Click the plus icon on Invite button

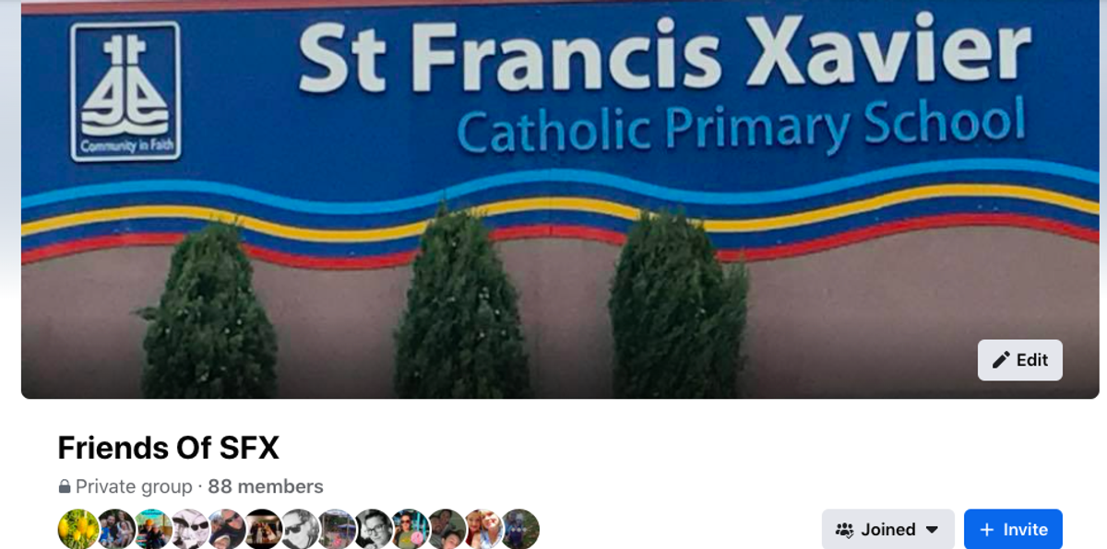click(987, 530)
